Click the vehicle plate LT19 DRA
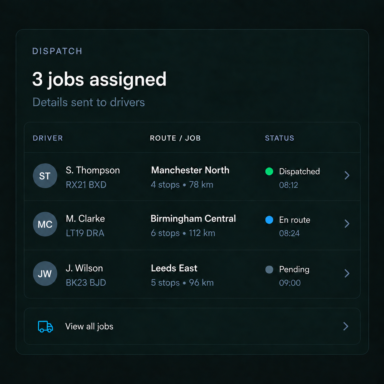This screenshot has height=384, width=384. (85, 233)
